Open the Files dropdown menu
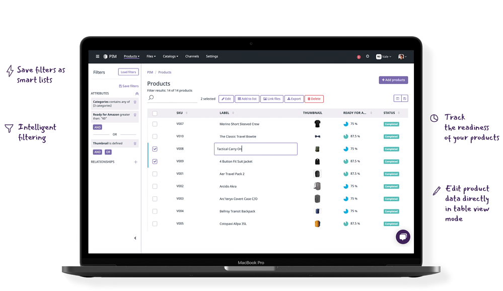This screenshot has height=291, width=503. 151,56
